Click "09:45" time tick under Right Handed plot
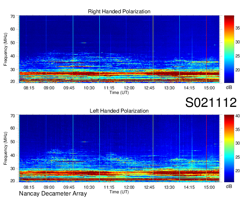 pyautogui.click(x=69, y=88)
